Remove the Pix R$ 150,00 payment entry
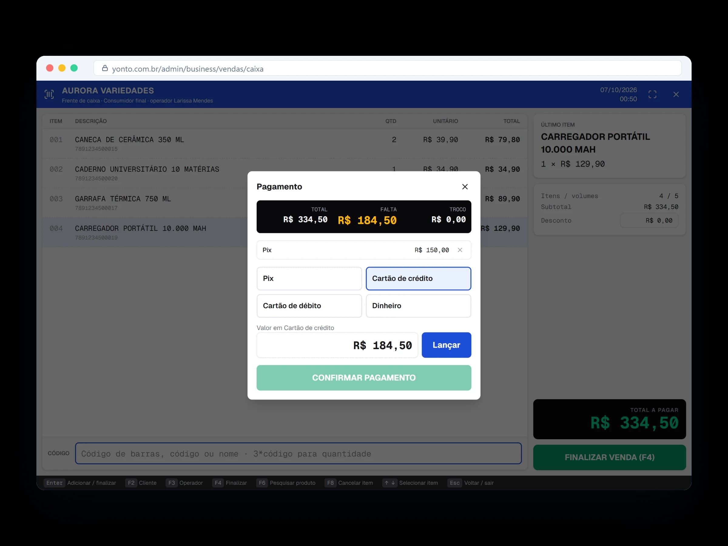 tap(460, 250)
